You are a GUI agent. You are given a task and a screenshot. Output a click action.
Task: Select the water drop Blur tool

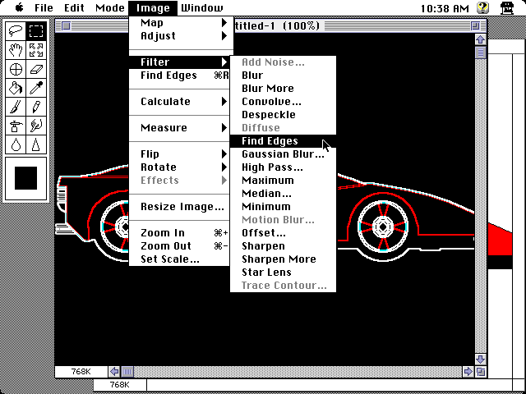tap(16, 145)
